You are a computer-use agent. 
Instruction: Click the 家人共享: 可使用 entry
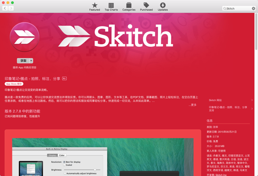click(x=216, y=151)
